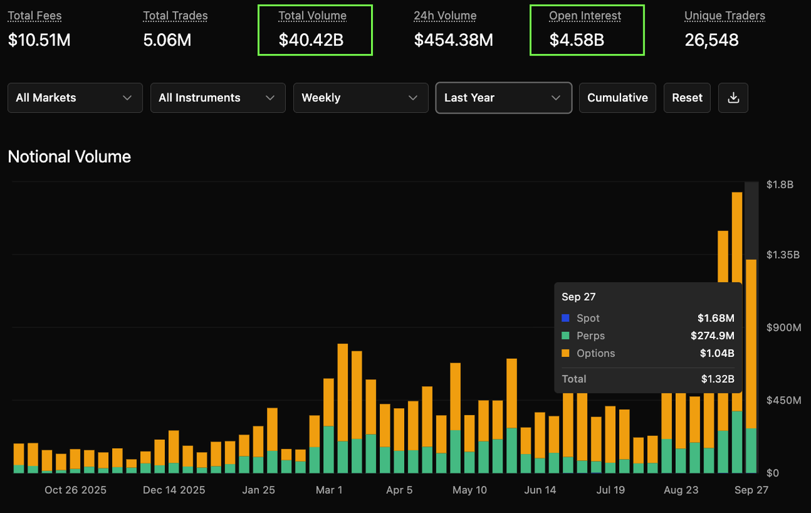Viewport: 811px width, 513px height.
Task: Click the 5.06M total trades value
Action: pyautogui.click(x=168, y=40)
